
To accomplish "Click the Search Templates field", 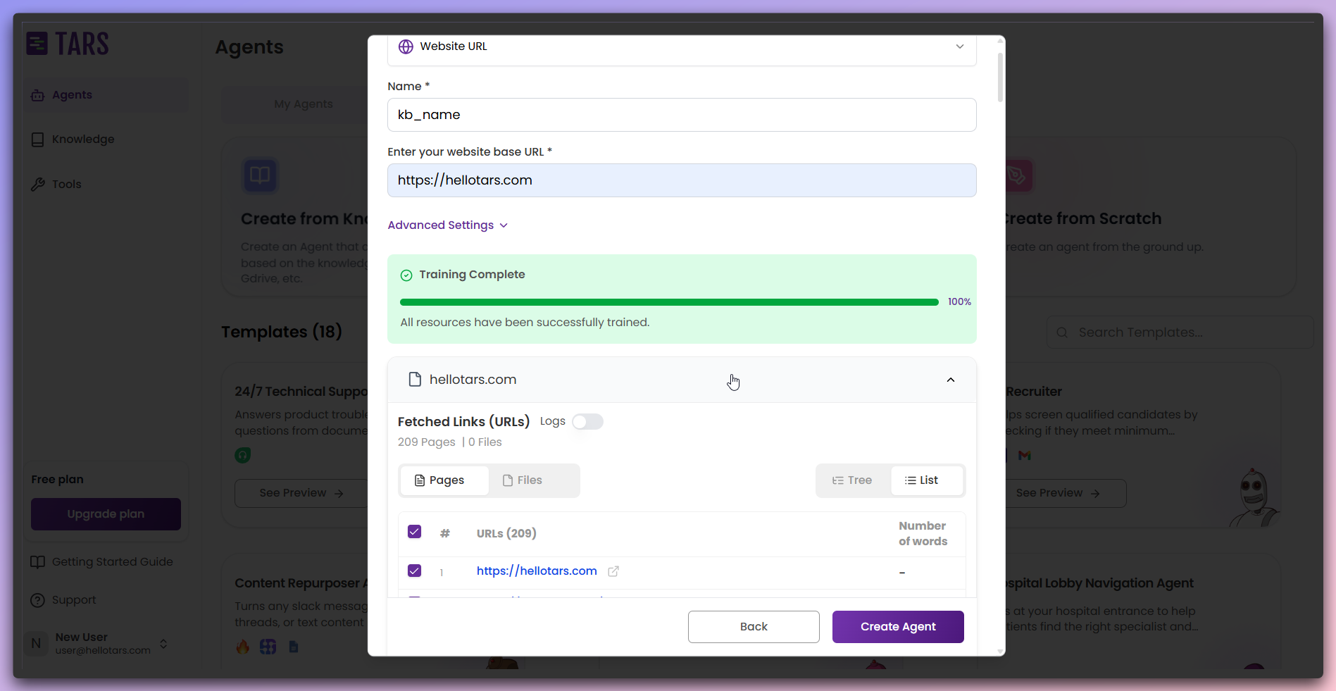I will 1180,332.
